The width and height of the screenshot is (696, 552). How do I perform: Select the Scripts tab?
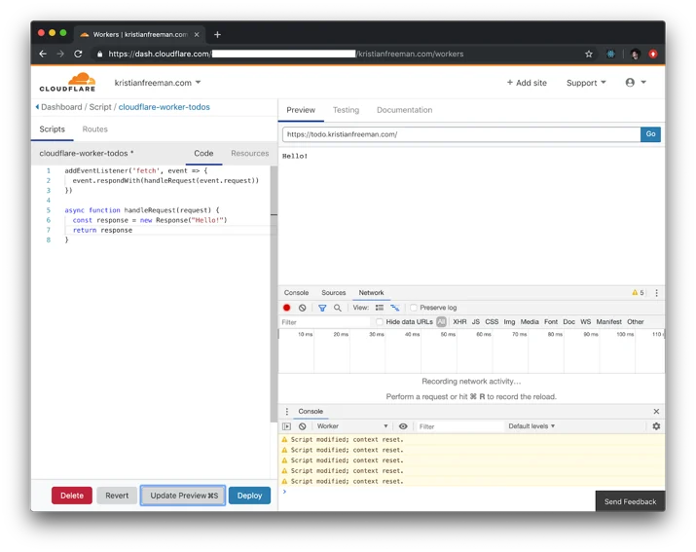click(52, 129)
